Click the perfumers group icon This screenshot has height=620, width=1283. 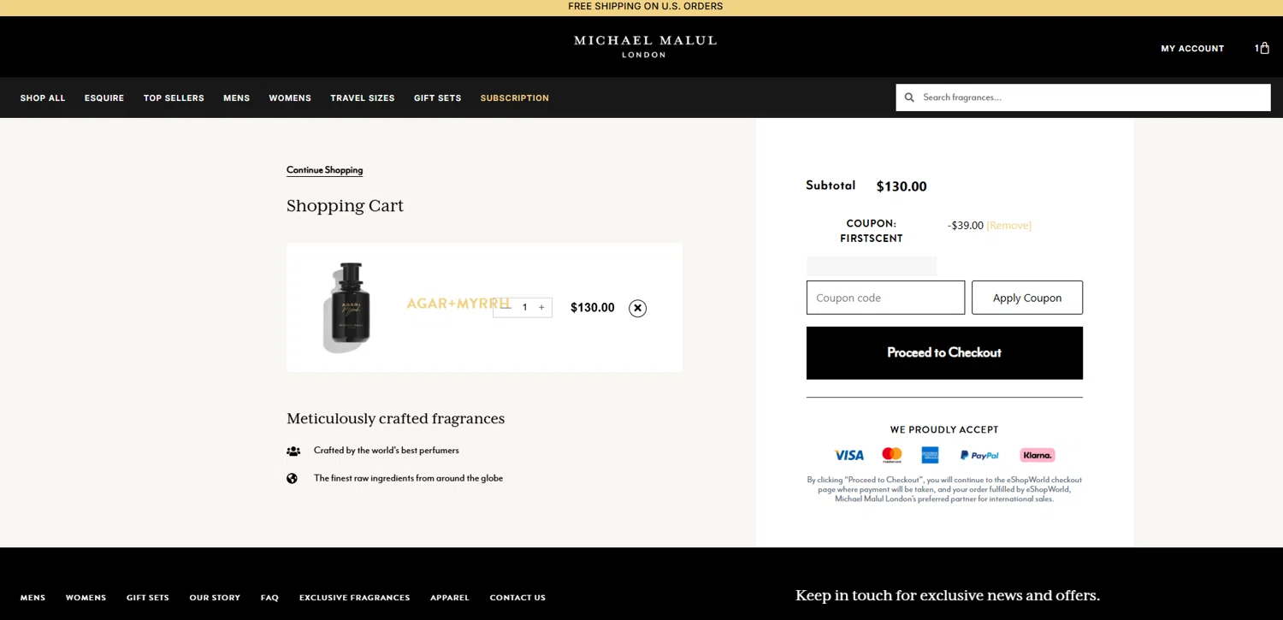293,451
